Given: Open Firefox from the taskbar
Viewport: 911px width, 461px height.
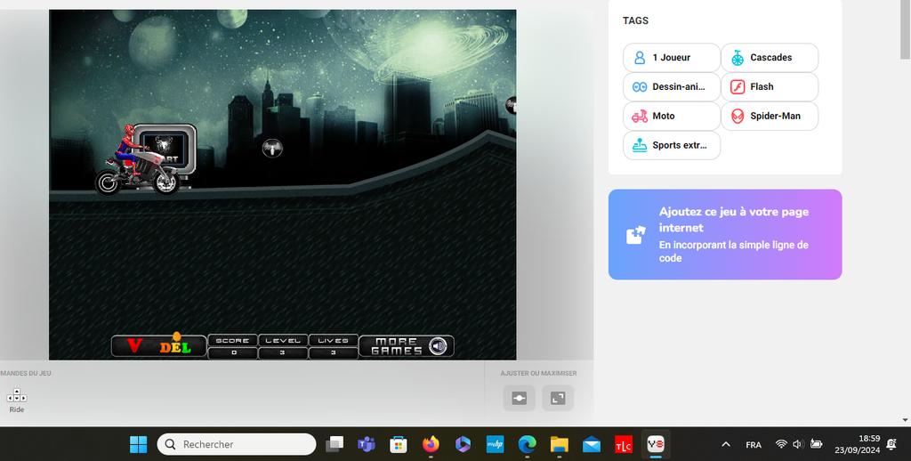Looking at the screenshot, I should coord(431,444).
